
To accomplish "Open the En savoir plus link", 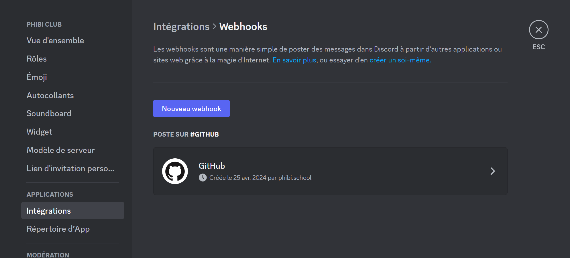I will [294, 60].
